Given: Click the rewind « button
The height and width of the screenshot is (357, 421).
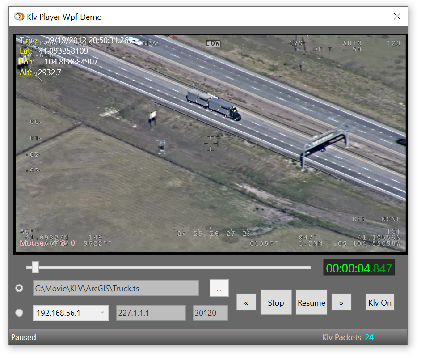Looking at the screenshot, I should (x=246, y=303).
